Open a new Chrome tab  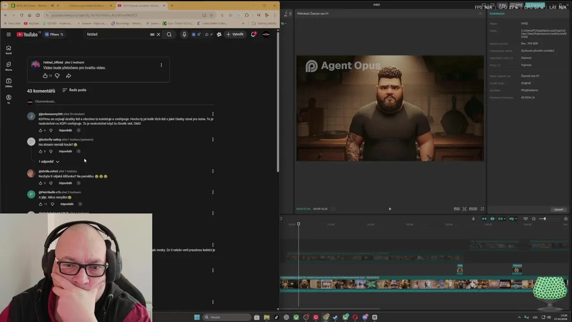click(173, 6)
